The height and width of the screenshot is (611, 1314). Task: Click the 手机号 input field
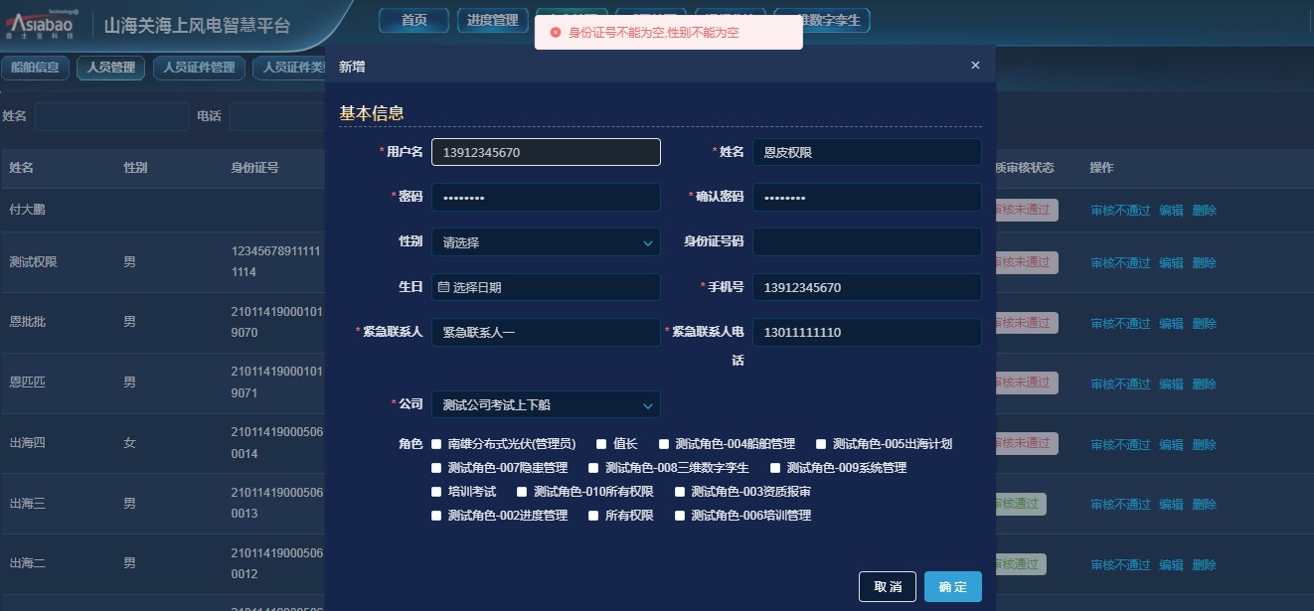click(x=867, y=287)
